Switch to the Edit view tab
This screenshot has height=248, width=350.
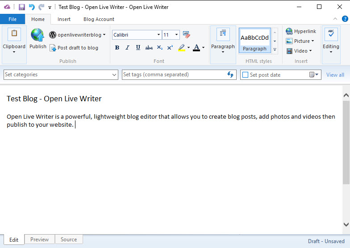pos(14,240)
